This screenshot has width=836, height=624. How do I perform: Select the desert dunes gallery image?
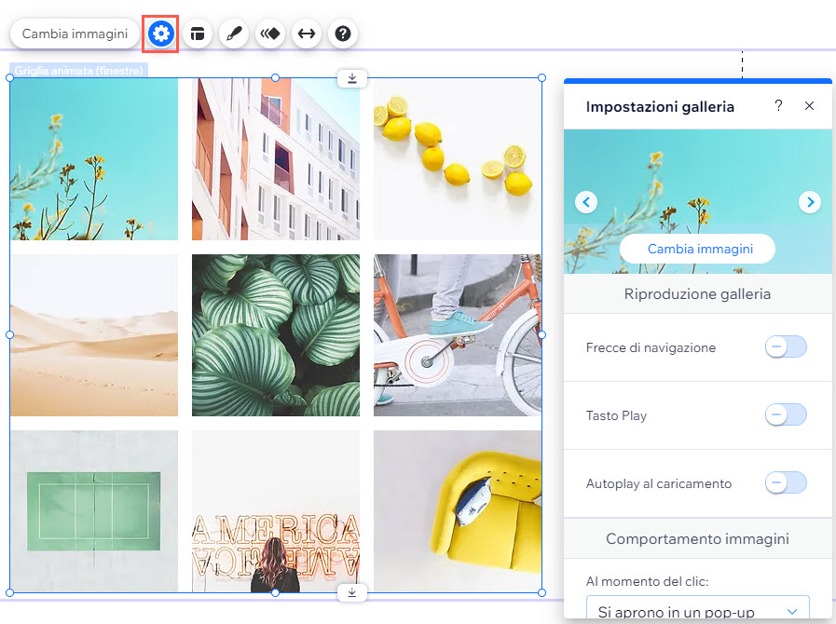click(x=94, y=334)
